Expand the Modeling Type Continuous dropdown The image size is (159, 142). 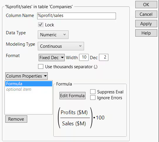pos(61,46)
